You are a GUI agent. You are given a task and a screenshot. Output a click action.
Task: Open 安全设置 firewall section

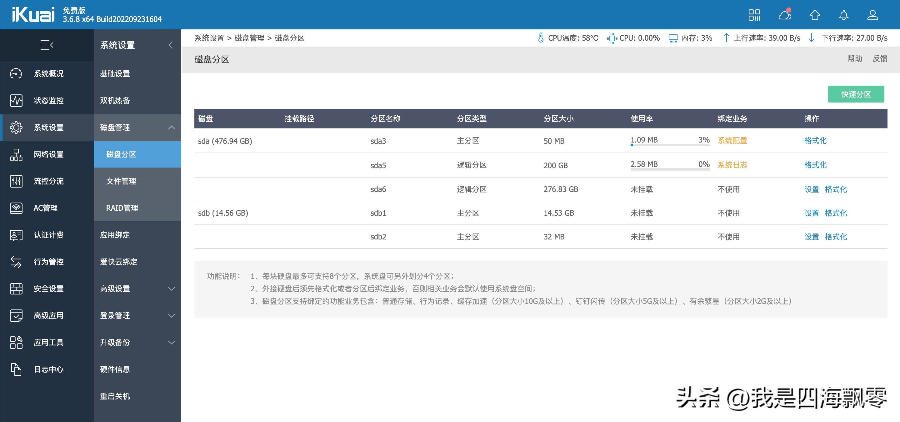[48, 289]
